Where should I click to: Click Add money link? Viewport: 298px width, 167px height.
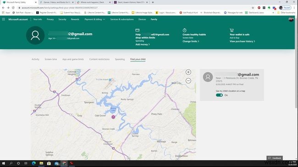pos(143,44)
